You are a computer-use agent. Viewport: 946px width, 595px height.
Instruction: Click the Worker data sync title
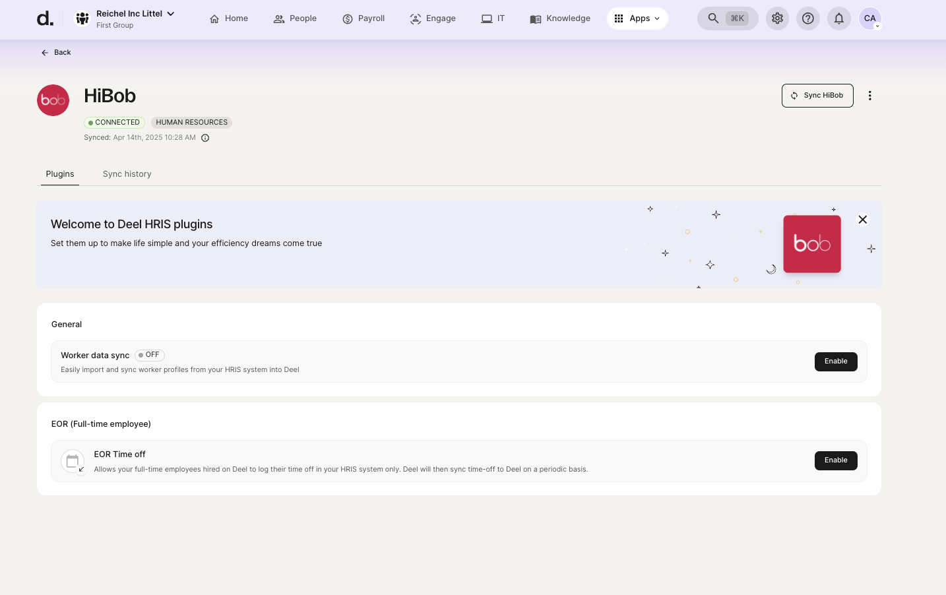click(x=95, y=356)
